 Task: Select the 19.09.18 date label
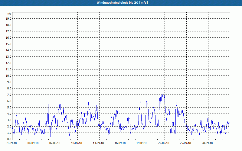[142, 143]
